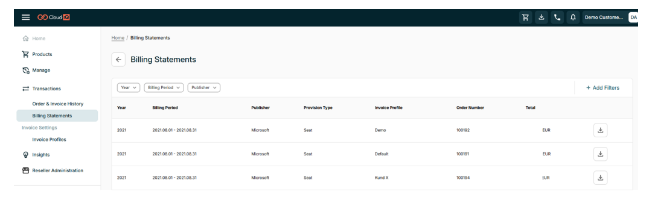
Task: Open the Demo Customer account menu
Action: coord(604,17)
